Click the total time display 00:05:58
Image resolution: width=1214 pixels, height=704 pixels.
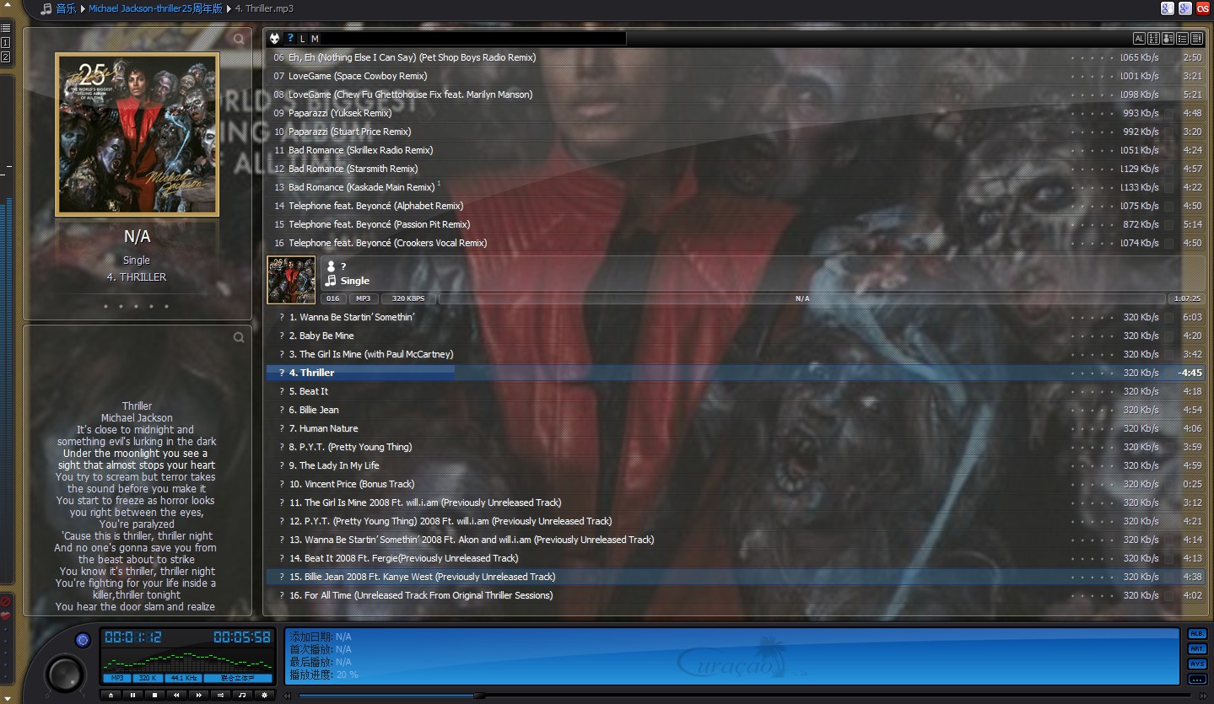(242, 637)
